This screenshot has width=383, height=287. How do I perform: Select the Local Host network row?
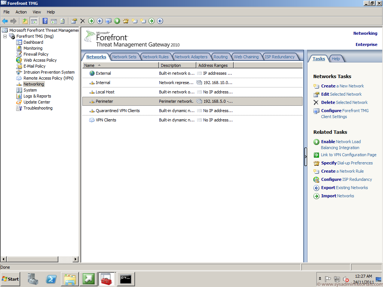192,92
